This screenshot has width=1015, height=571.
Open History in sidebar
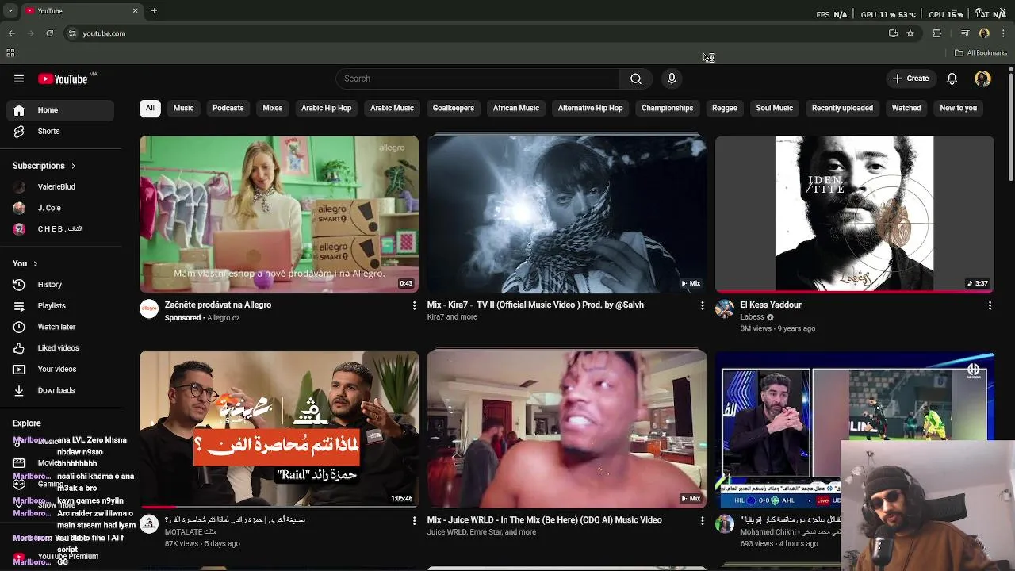60,285
